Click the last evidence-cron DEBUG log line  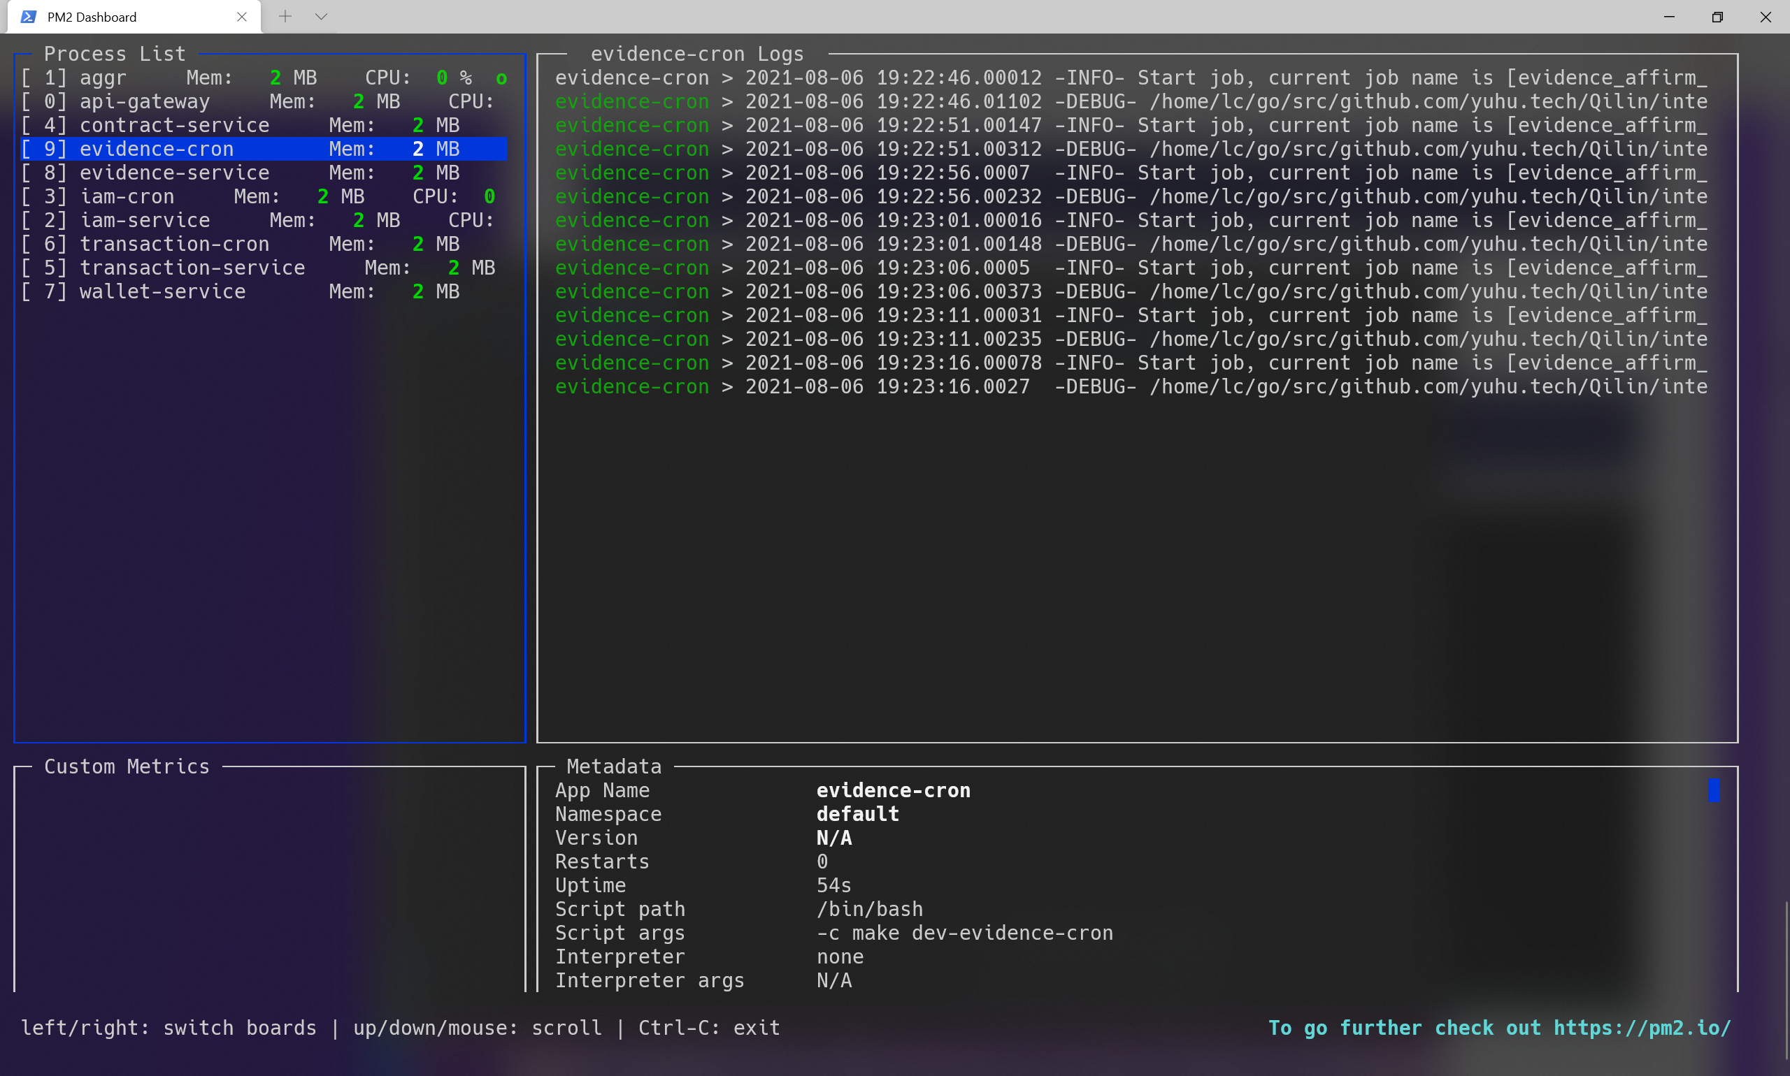(x=1131, y=387)
